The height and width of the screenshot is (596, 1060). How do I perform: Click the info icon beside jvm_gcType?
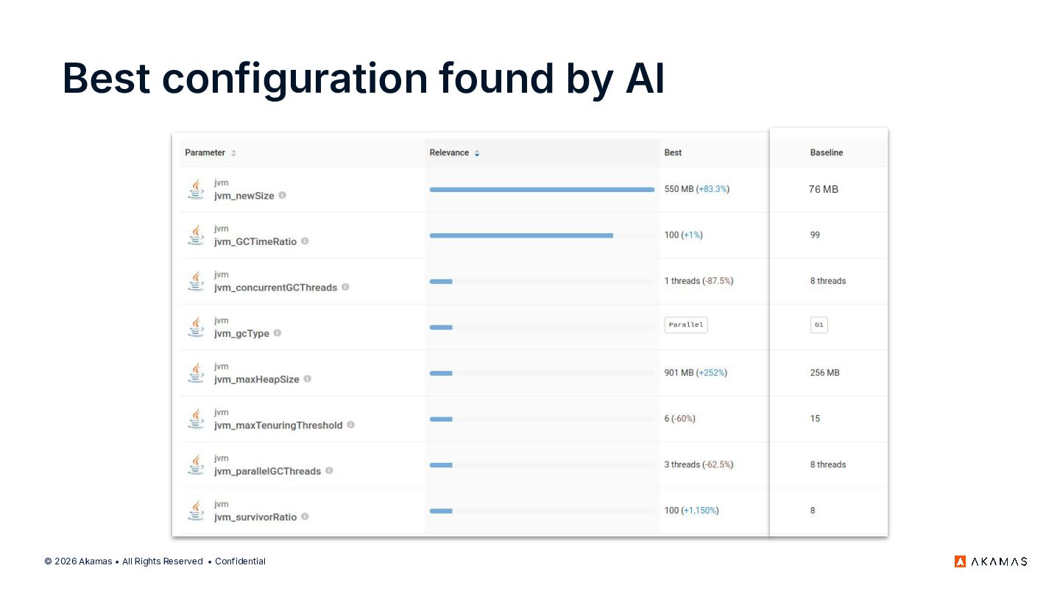[278, 333]
